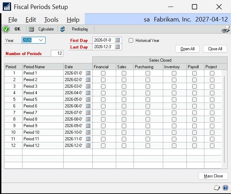Click the printer icon in toolbar

[x=225, y=29]
